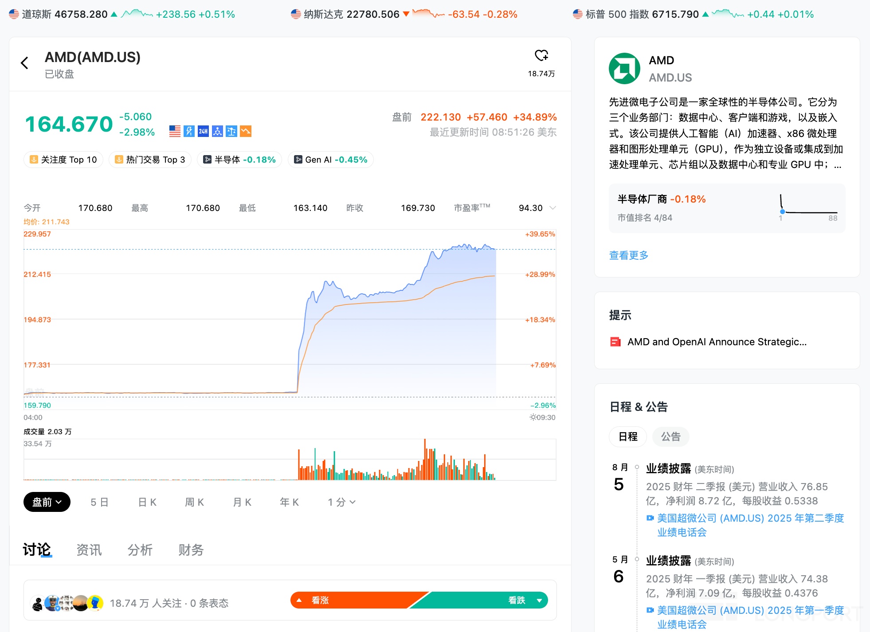The height and width of the screenshot is (632, 870).
Task: Click the 24H trading badge icon
Action: pyautogui.click(x=203, y=131)
